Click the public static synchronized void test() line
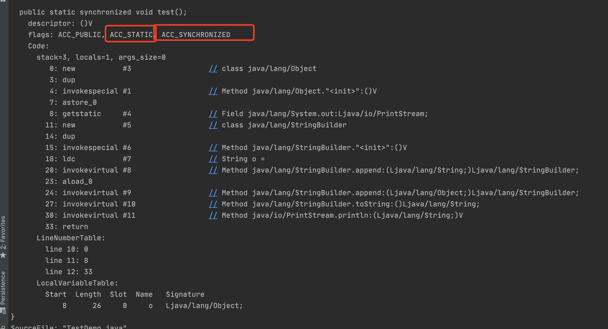The width and height of the screenshot is (608, 329). 103,12
